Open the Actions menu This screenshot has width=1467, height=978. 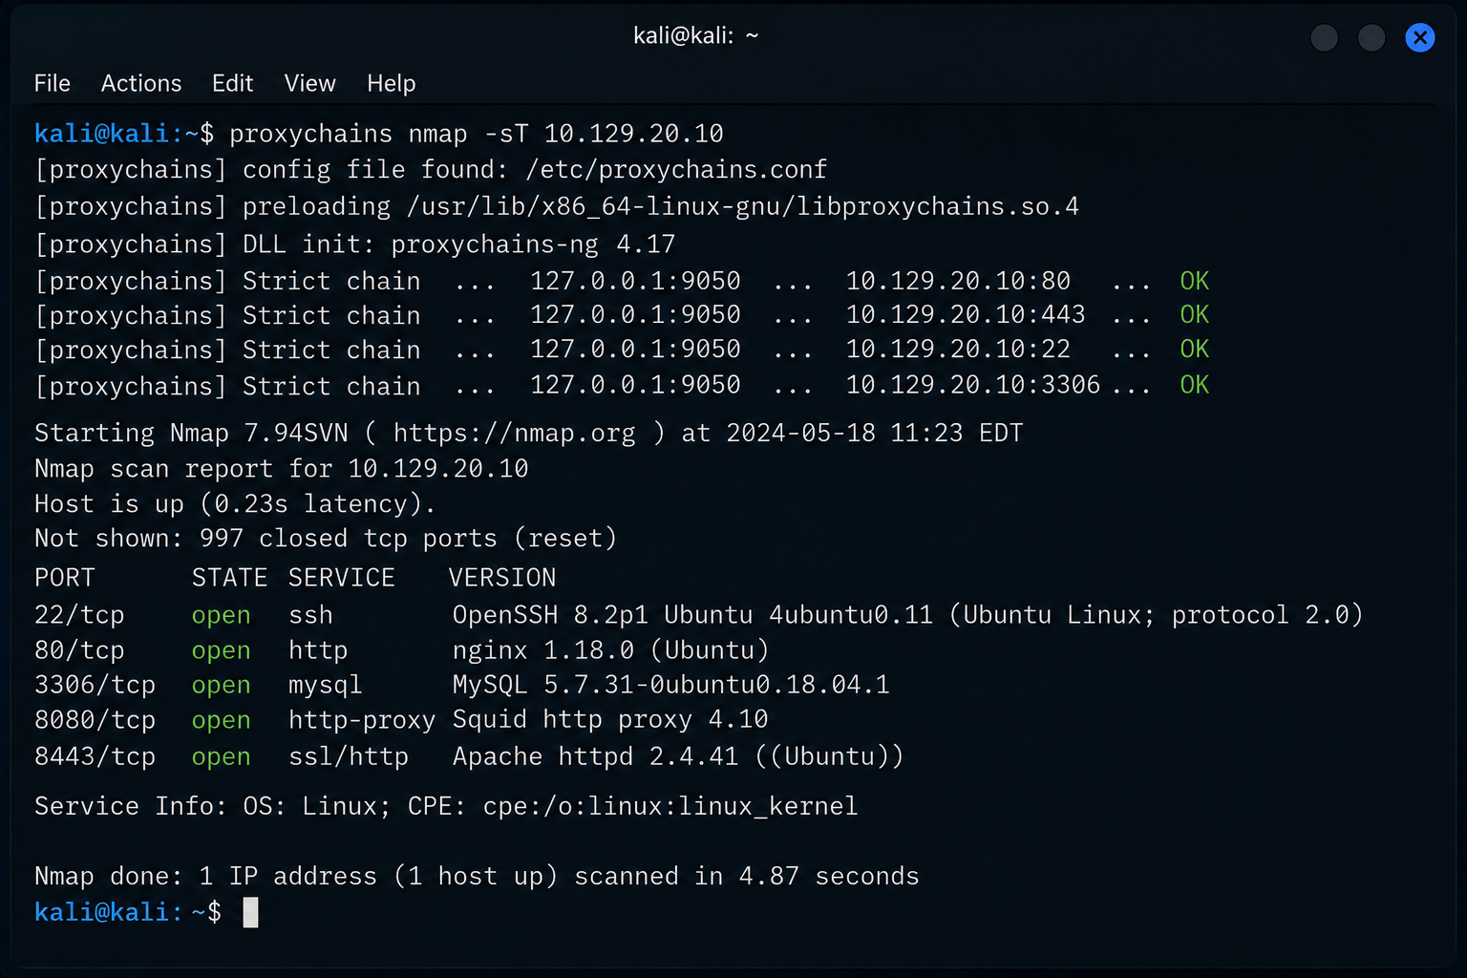(x=141, y=84)
